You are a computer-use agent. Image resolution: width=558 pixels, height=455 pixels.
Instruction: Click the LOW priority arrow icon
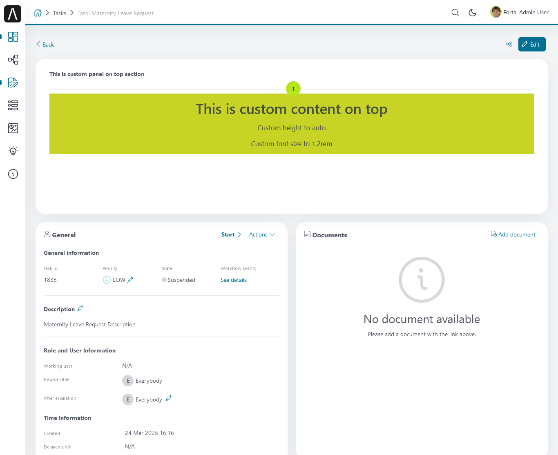[x=107, y=280]
